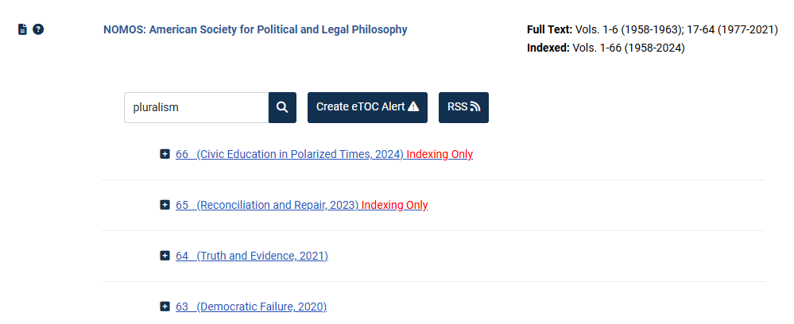794x324 pixels.
Task: Click Indexing Only label on volume 65
Action: click(x=394, y=205)
